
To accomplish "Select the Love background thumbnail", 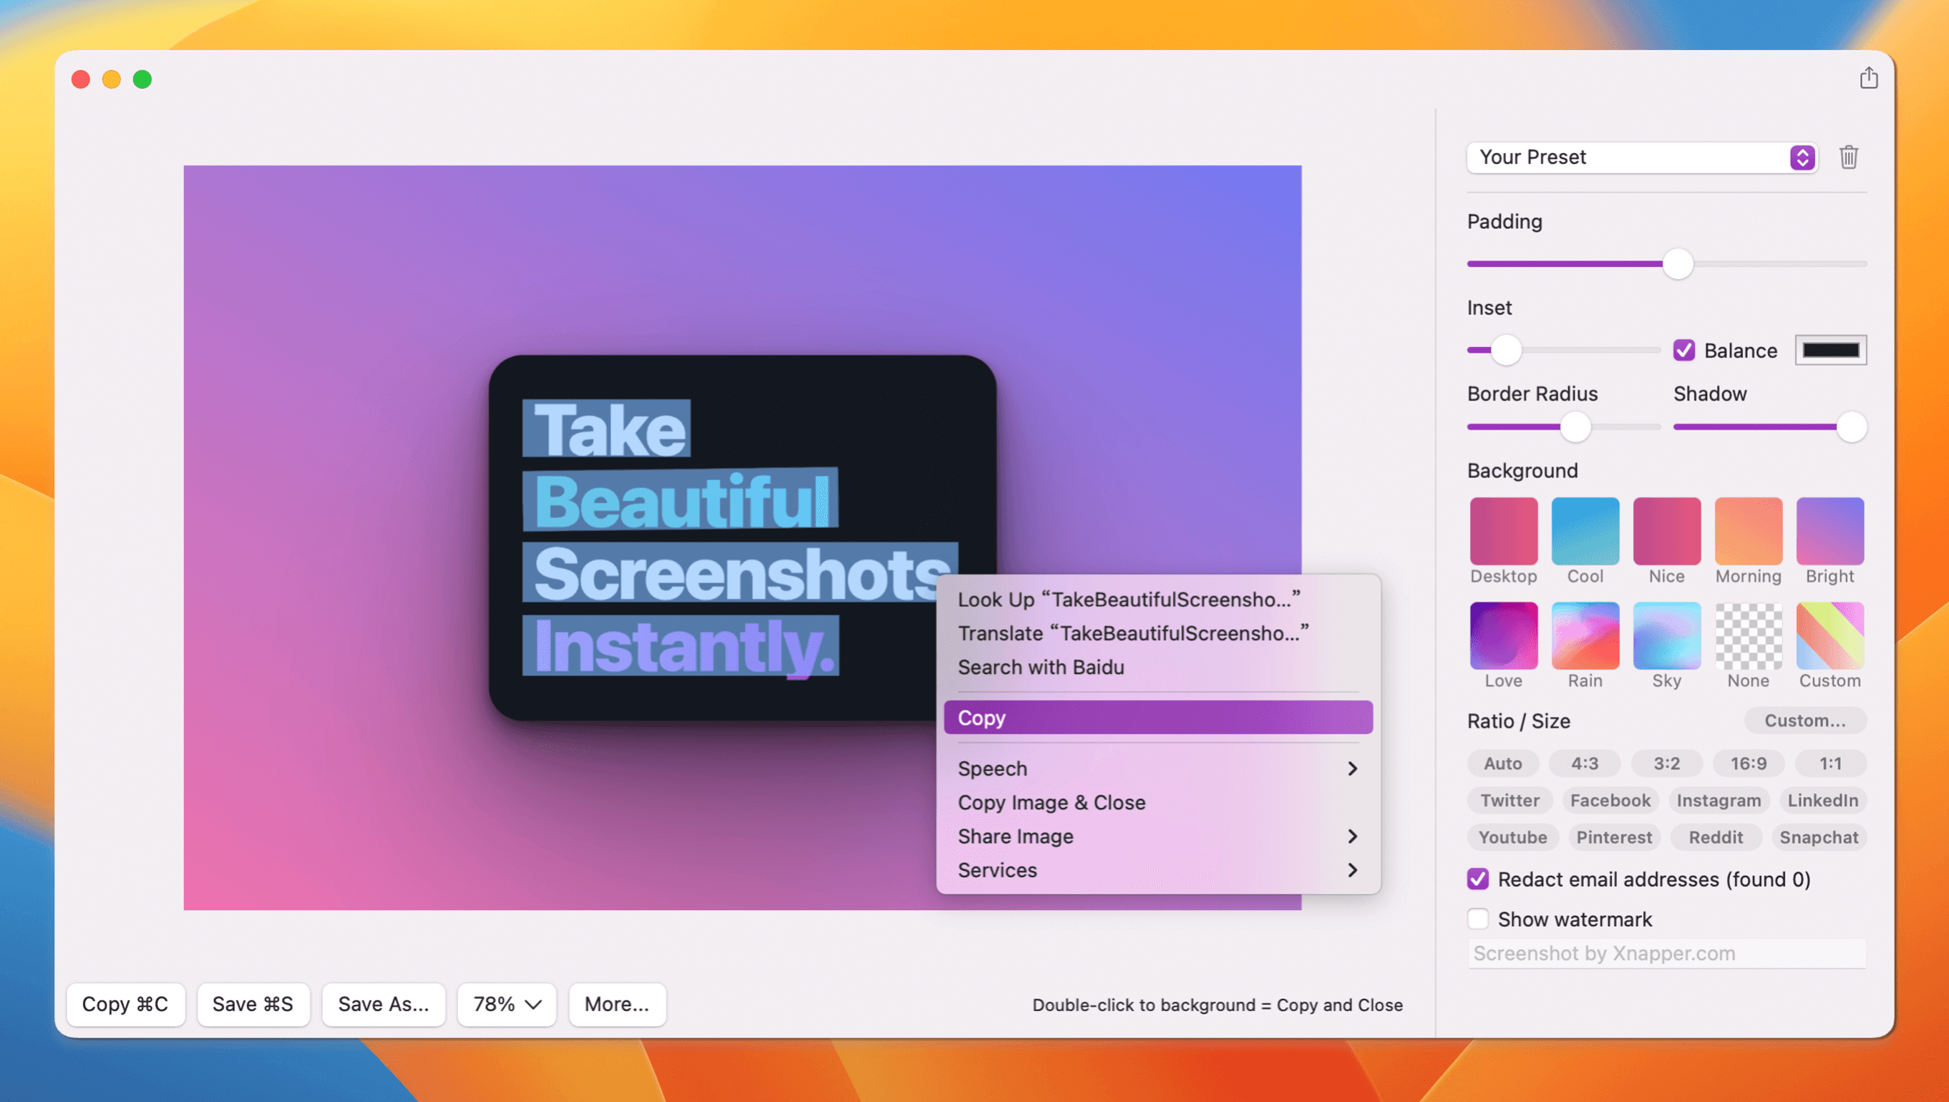I will point(1503,635).
